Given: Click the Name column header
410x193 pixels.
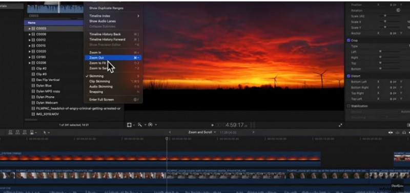Looking at the screenshot, I should tap(54, 23).
